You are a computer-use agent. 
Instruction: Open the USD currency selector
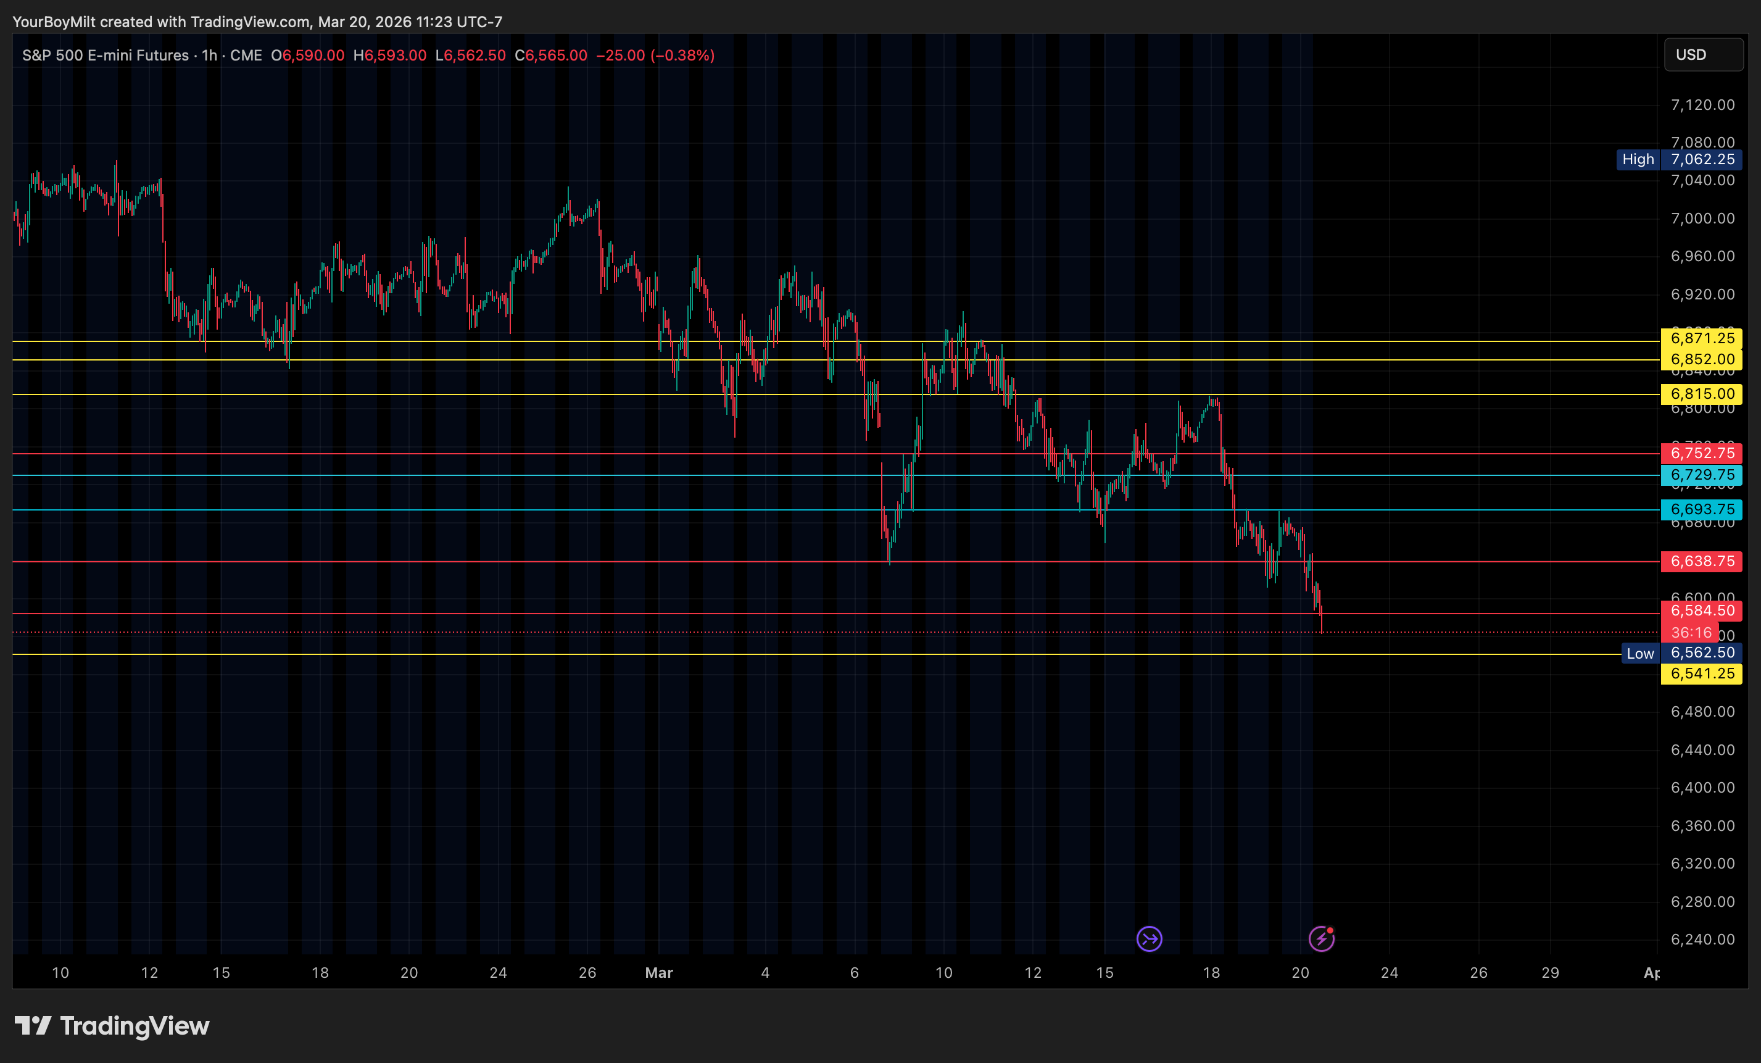click(1703, 55)
